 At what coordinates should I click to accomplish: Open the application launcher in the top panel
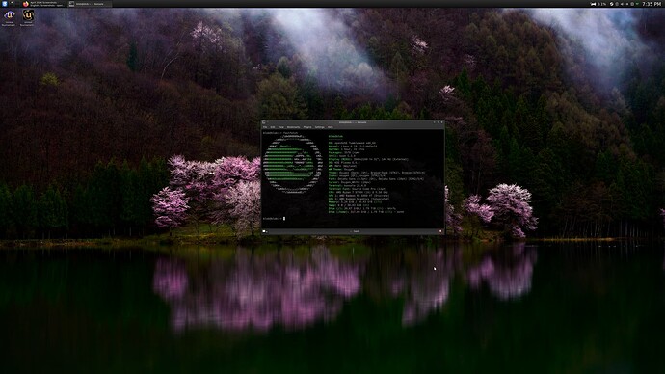[x=5, y=4]
